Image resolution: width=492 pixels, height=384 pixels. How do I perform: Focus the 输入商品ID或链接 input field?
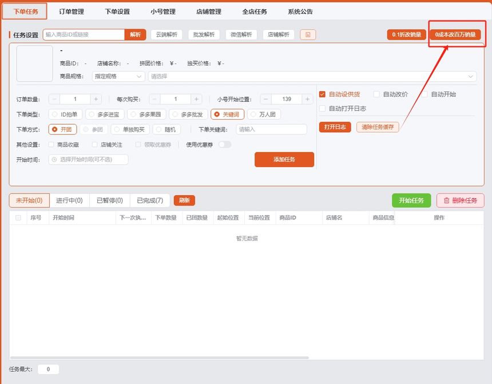84,34
